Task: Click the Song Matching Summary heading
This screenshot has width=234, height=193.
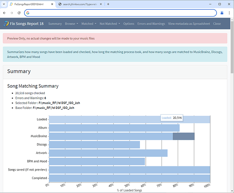Action: coord(33,86)
